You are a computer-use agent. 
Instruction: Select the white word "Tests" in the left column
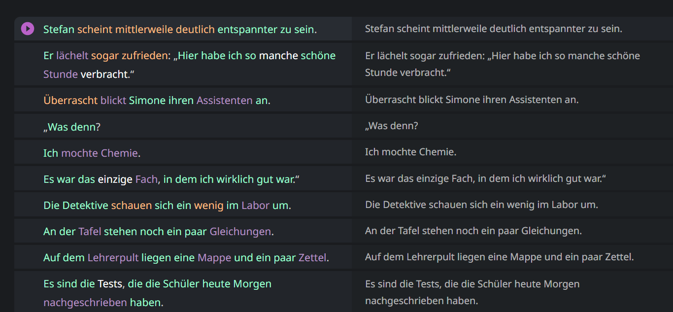(x=109, y=284)
